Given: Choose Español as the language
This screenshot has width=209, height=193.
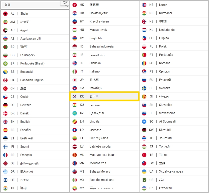Looking at the screenshot, I should point(35,130).
